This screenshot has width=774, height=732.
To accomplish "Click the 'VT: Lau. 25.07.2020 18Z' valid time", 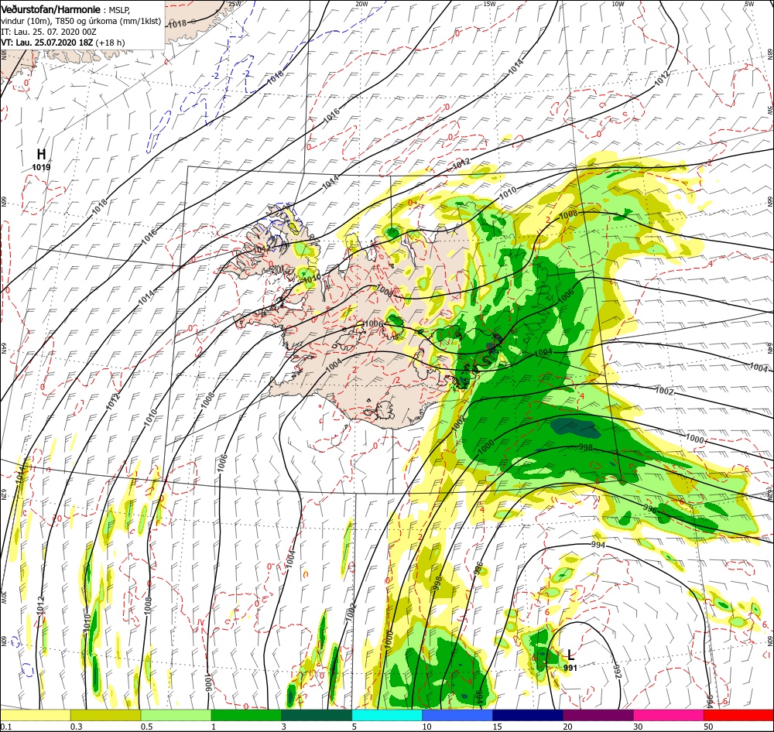I will coord(47,43).
